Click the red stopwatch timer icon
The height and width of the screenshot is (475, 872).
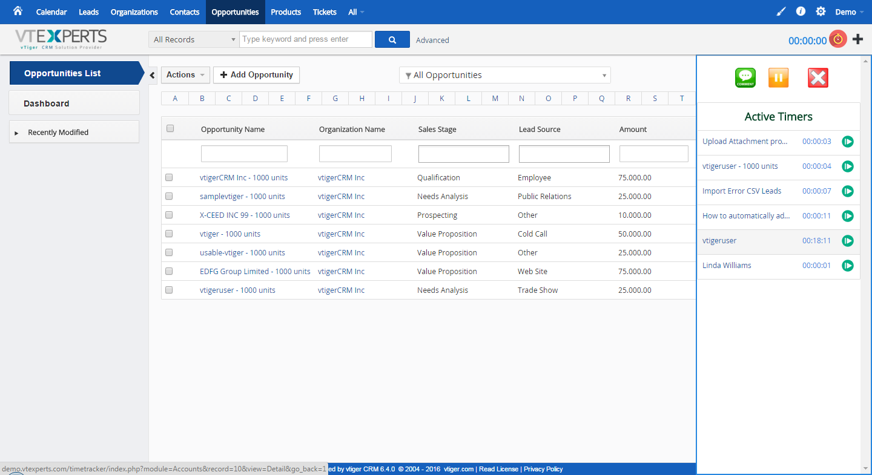click(838, 39)
